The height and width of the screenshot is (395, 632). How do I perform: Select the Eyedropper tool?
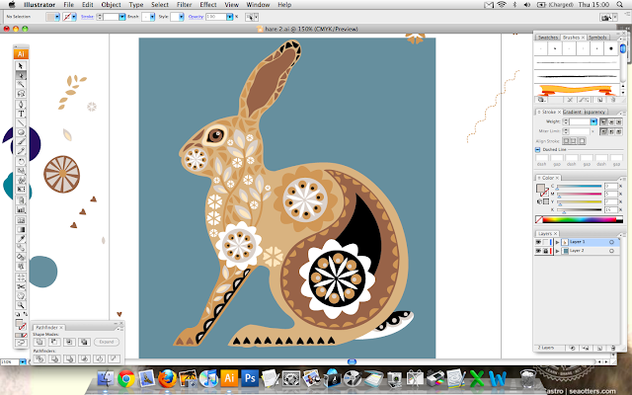21,239
